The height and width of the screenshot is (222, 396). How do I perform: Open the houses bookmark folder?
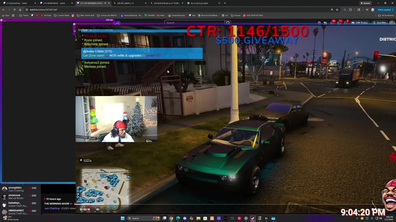point(236,15)
